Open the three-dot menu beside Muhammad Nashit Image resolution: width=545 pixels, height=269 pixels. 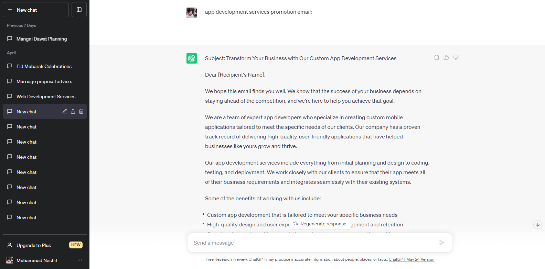pos(80,260)
